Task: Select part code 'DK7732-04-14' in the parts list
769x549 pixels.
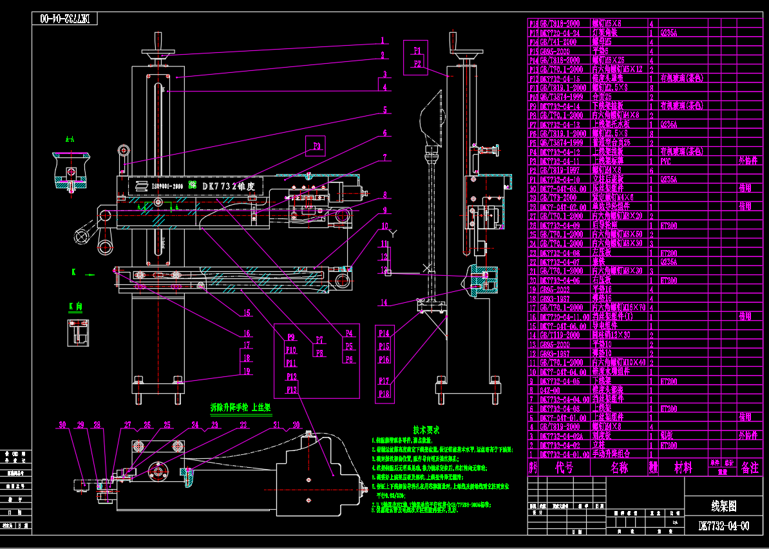Action: [560, 106]
